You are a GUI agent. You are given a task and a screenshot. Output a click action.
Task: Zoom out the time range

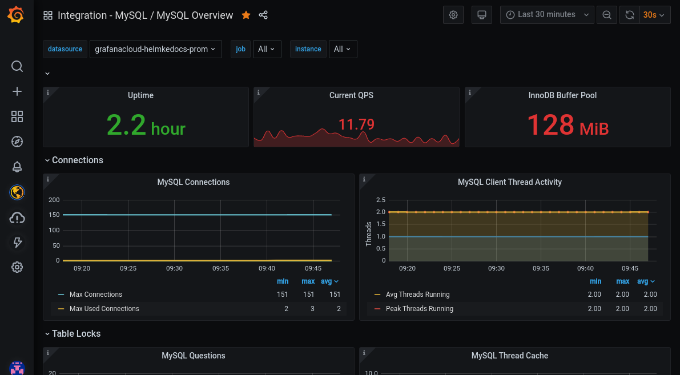click(607, 15)
